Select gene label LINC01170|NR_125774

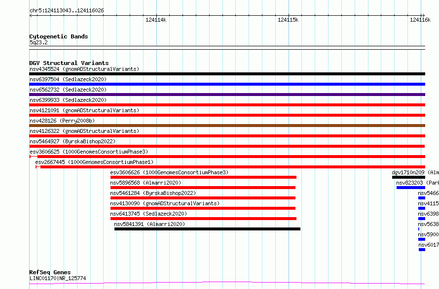(58, 278)
